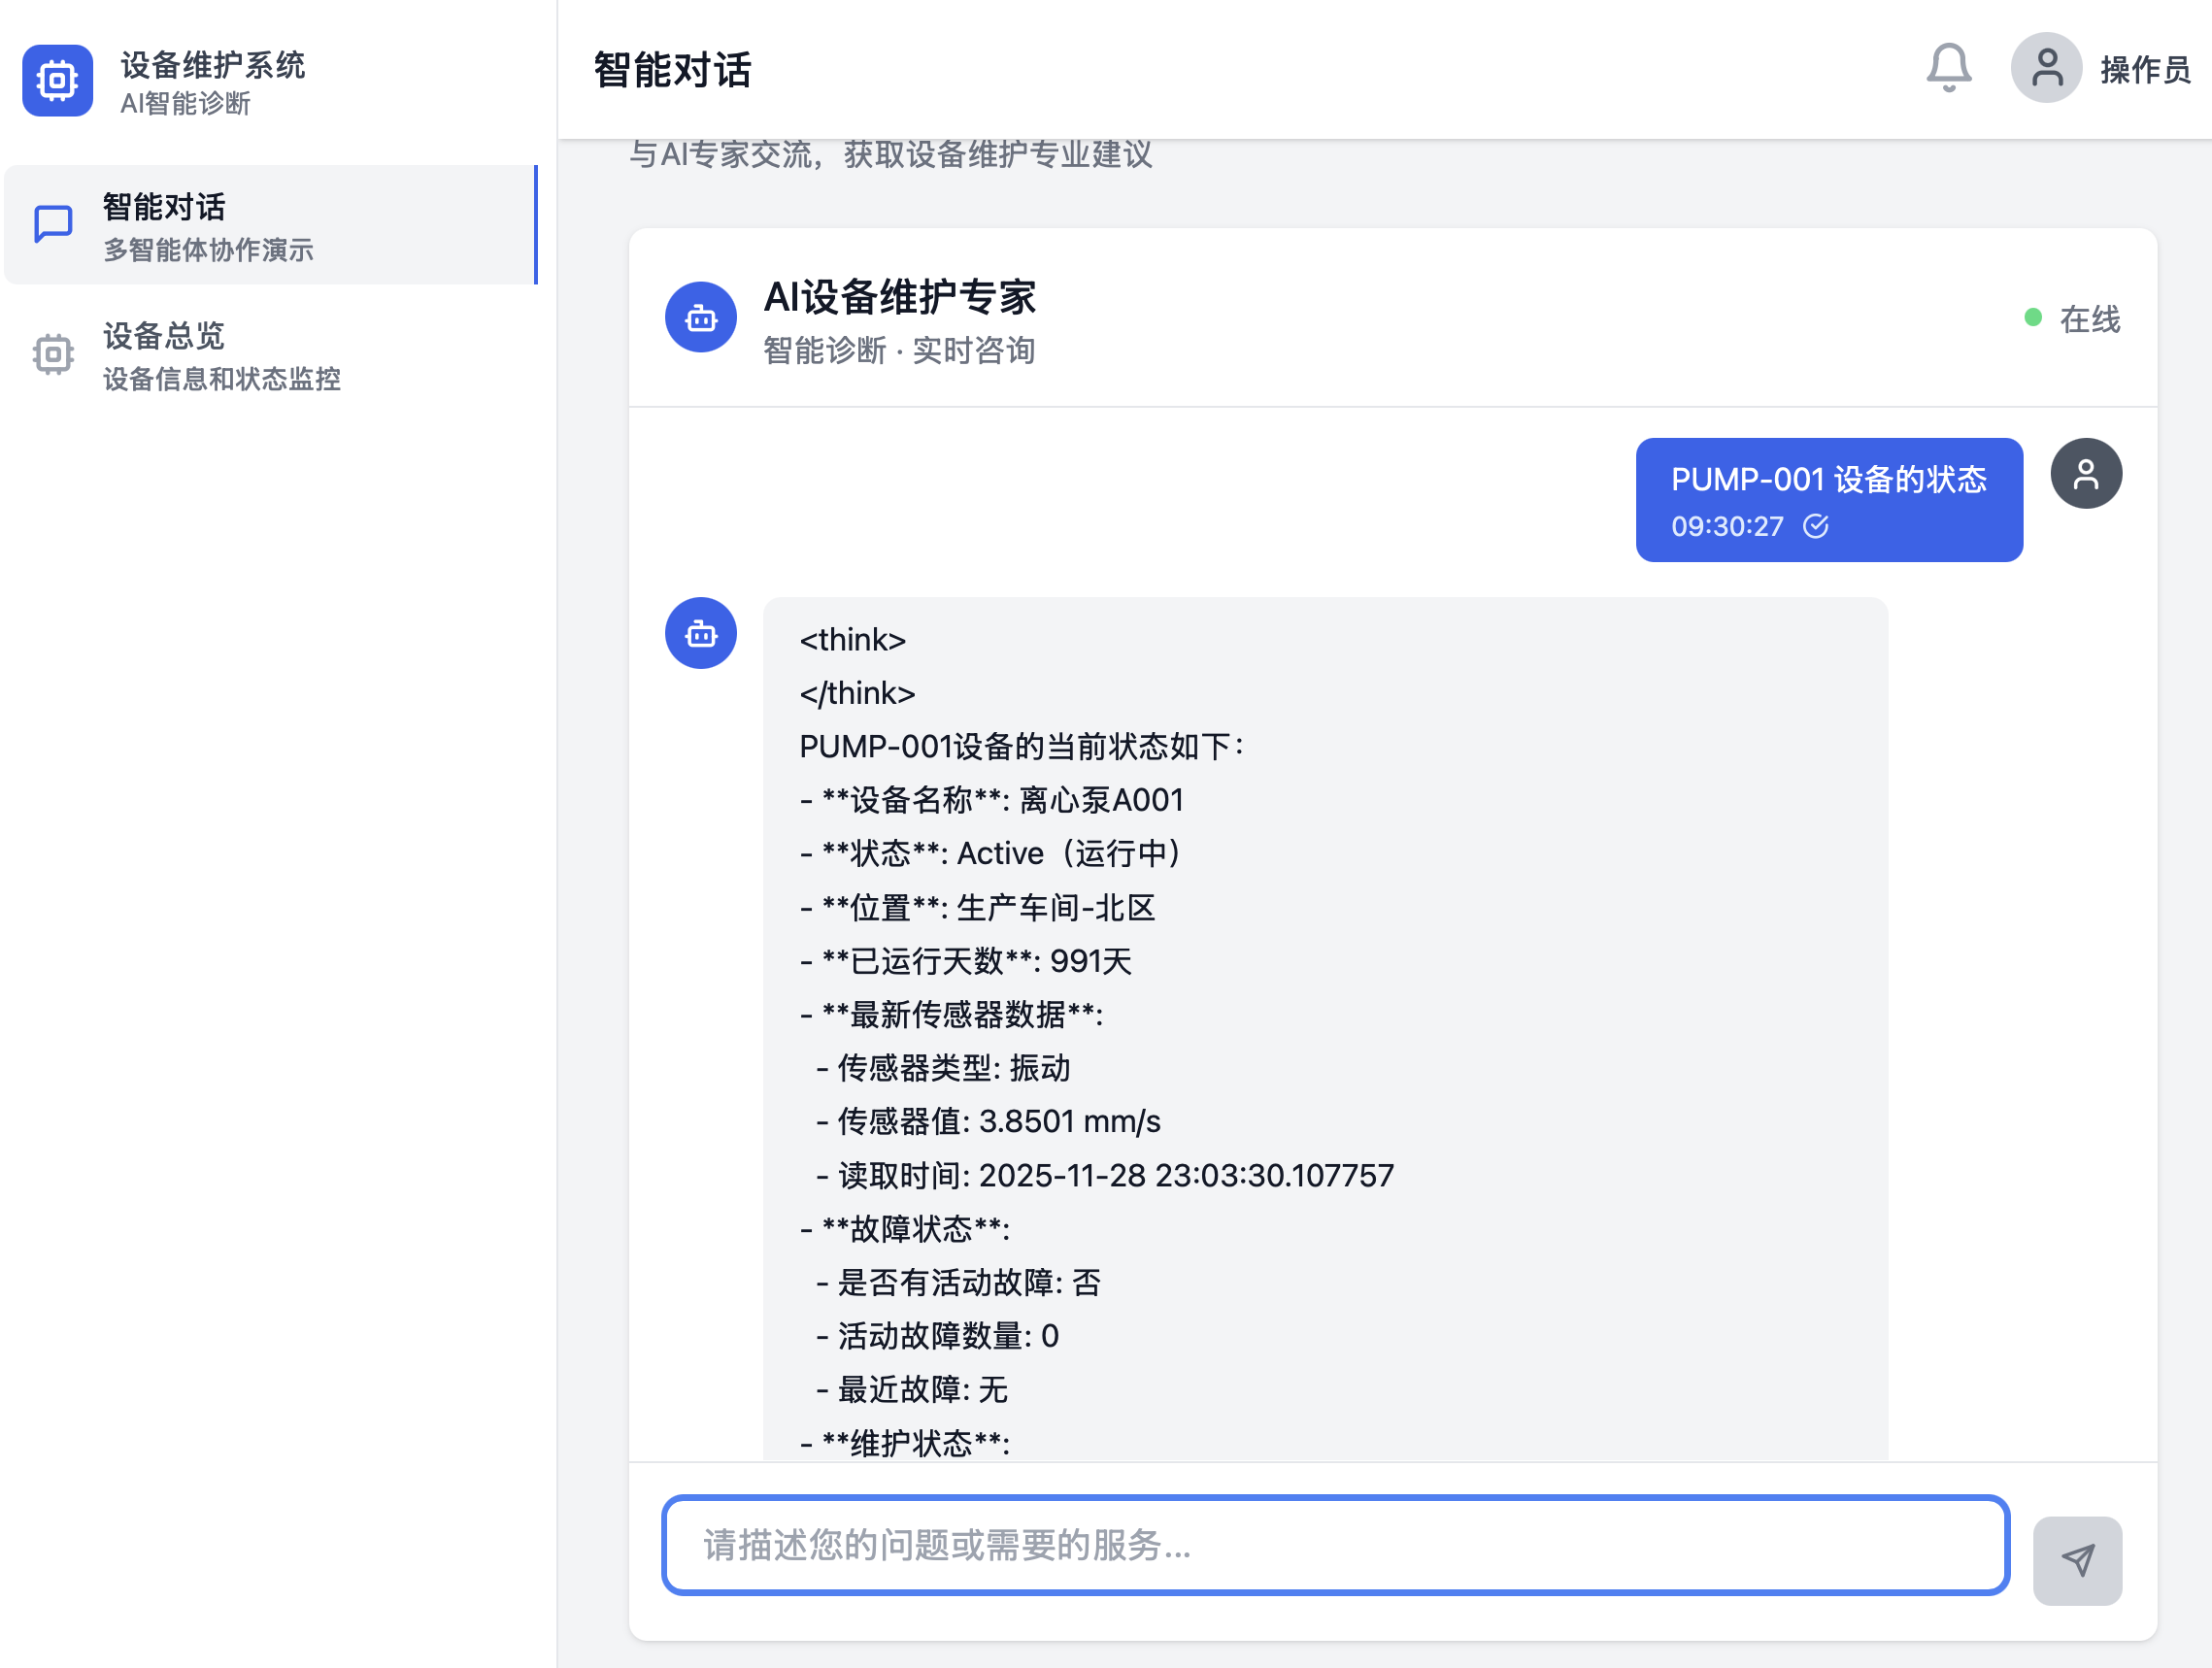Click the notification bell icon

(1946, 66)
